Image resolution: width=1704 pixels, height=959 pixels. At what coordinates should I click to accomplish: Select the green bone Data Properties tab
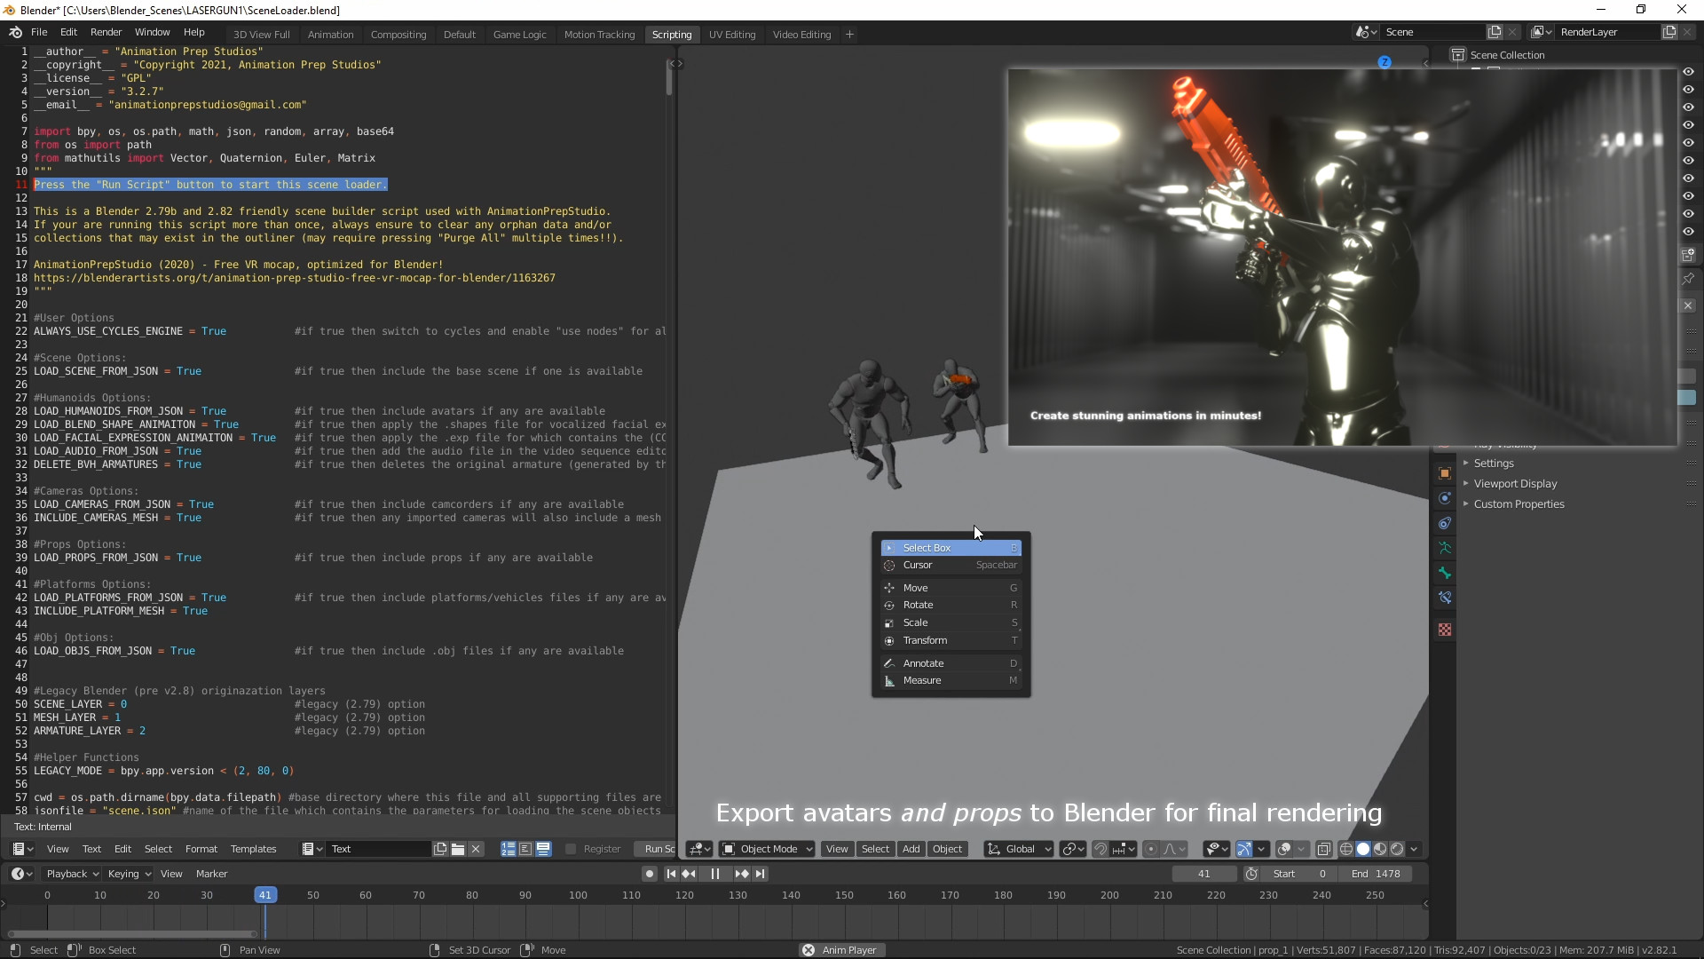(1445, 572)
